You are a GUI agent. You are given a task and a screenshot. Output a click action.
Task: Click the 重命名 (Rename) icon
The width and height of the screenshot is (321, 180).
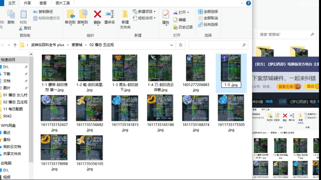click(x=110, y=14)
